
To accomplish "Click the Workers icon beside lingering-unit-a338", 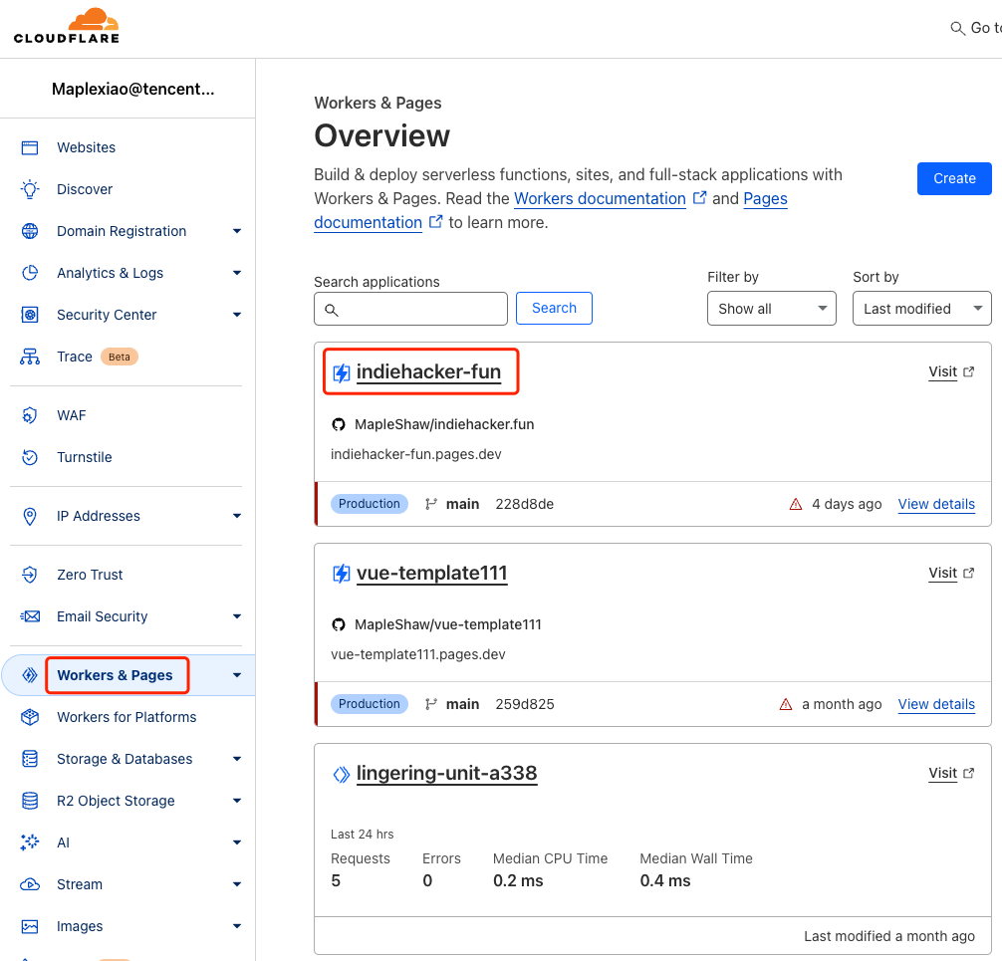I will click(340, 773).
